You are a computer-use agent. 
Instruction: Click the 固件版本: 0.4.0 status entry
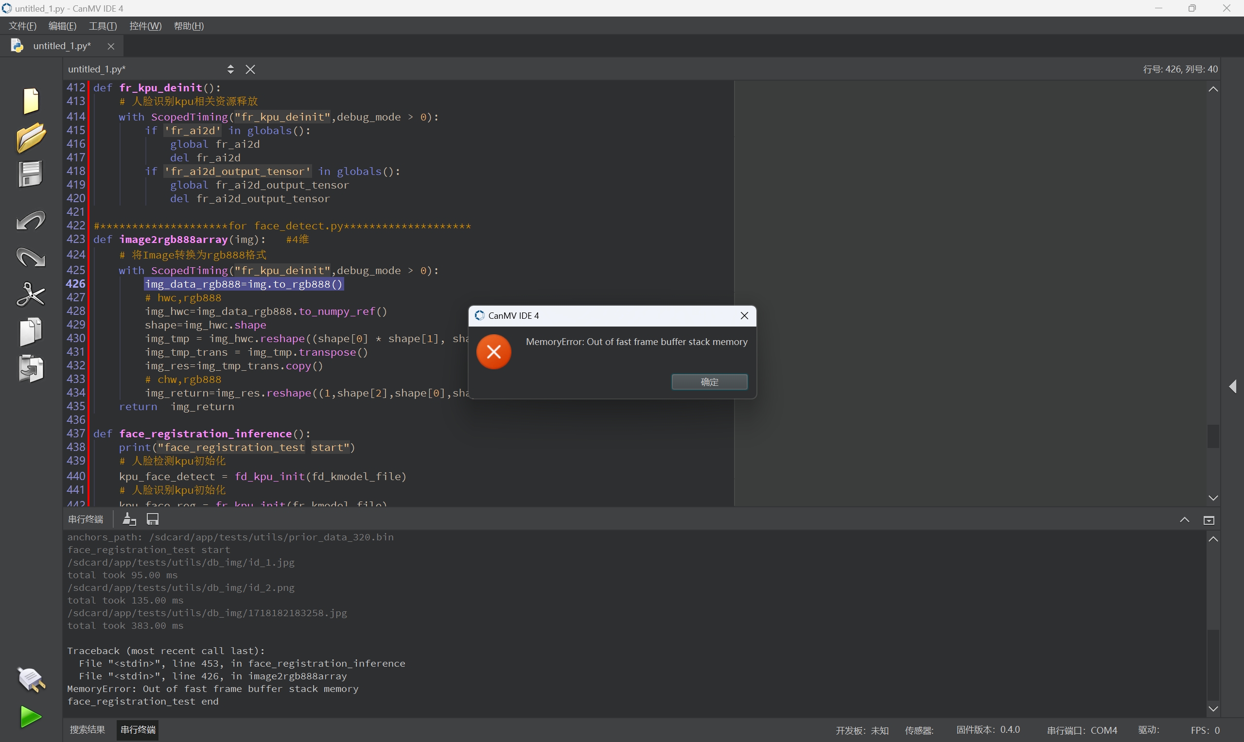(988, 730)
